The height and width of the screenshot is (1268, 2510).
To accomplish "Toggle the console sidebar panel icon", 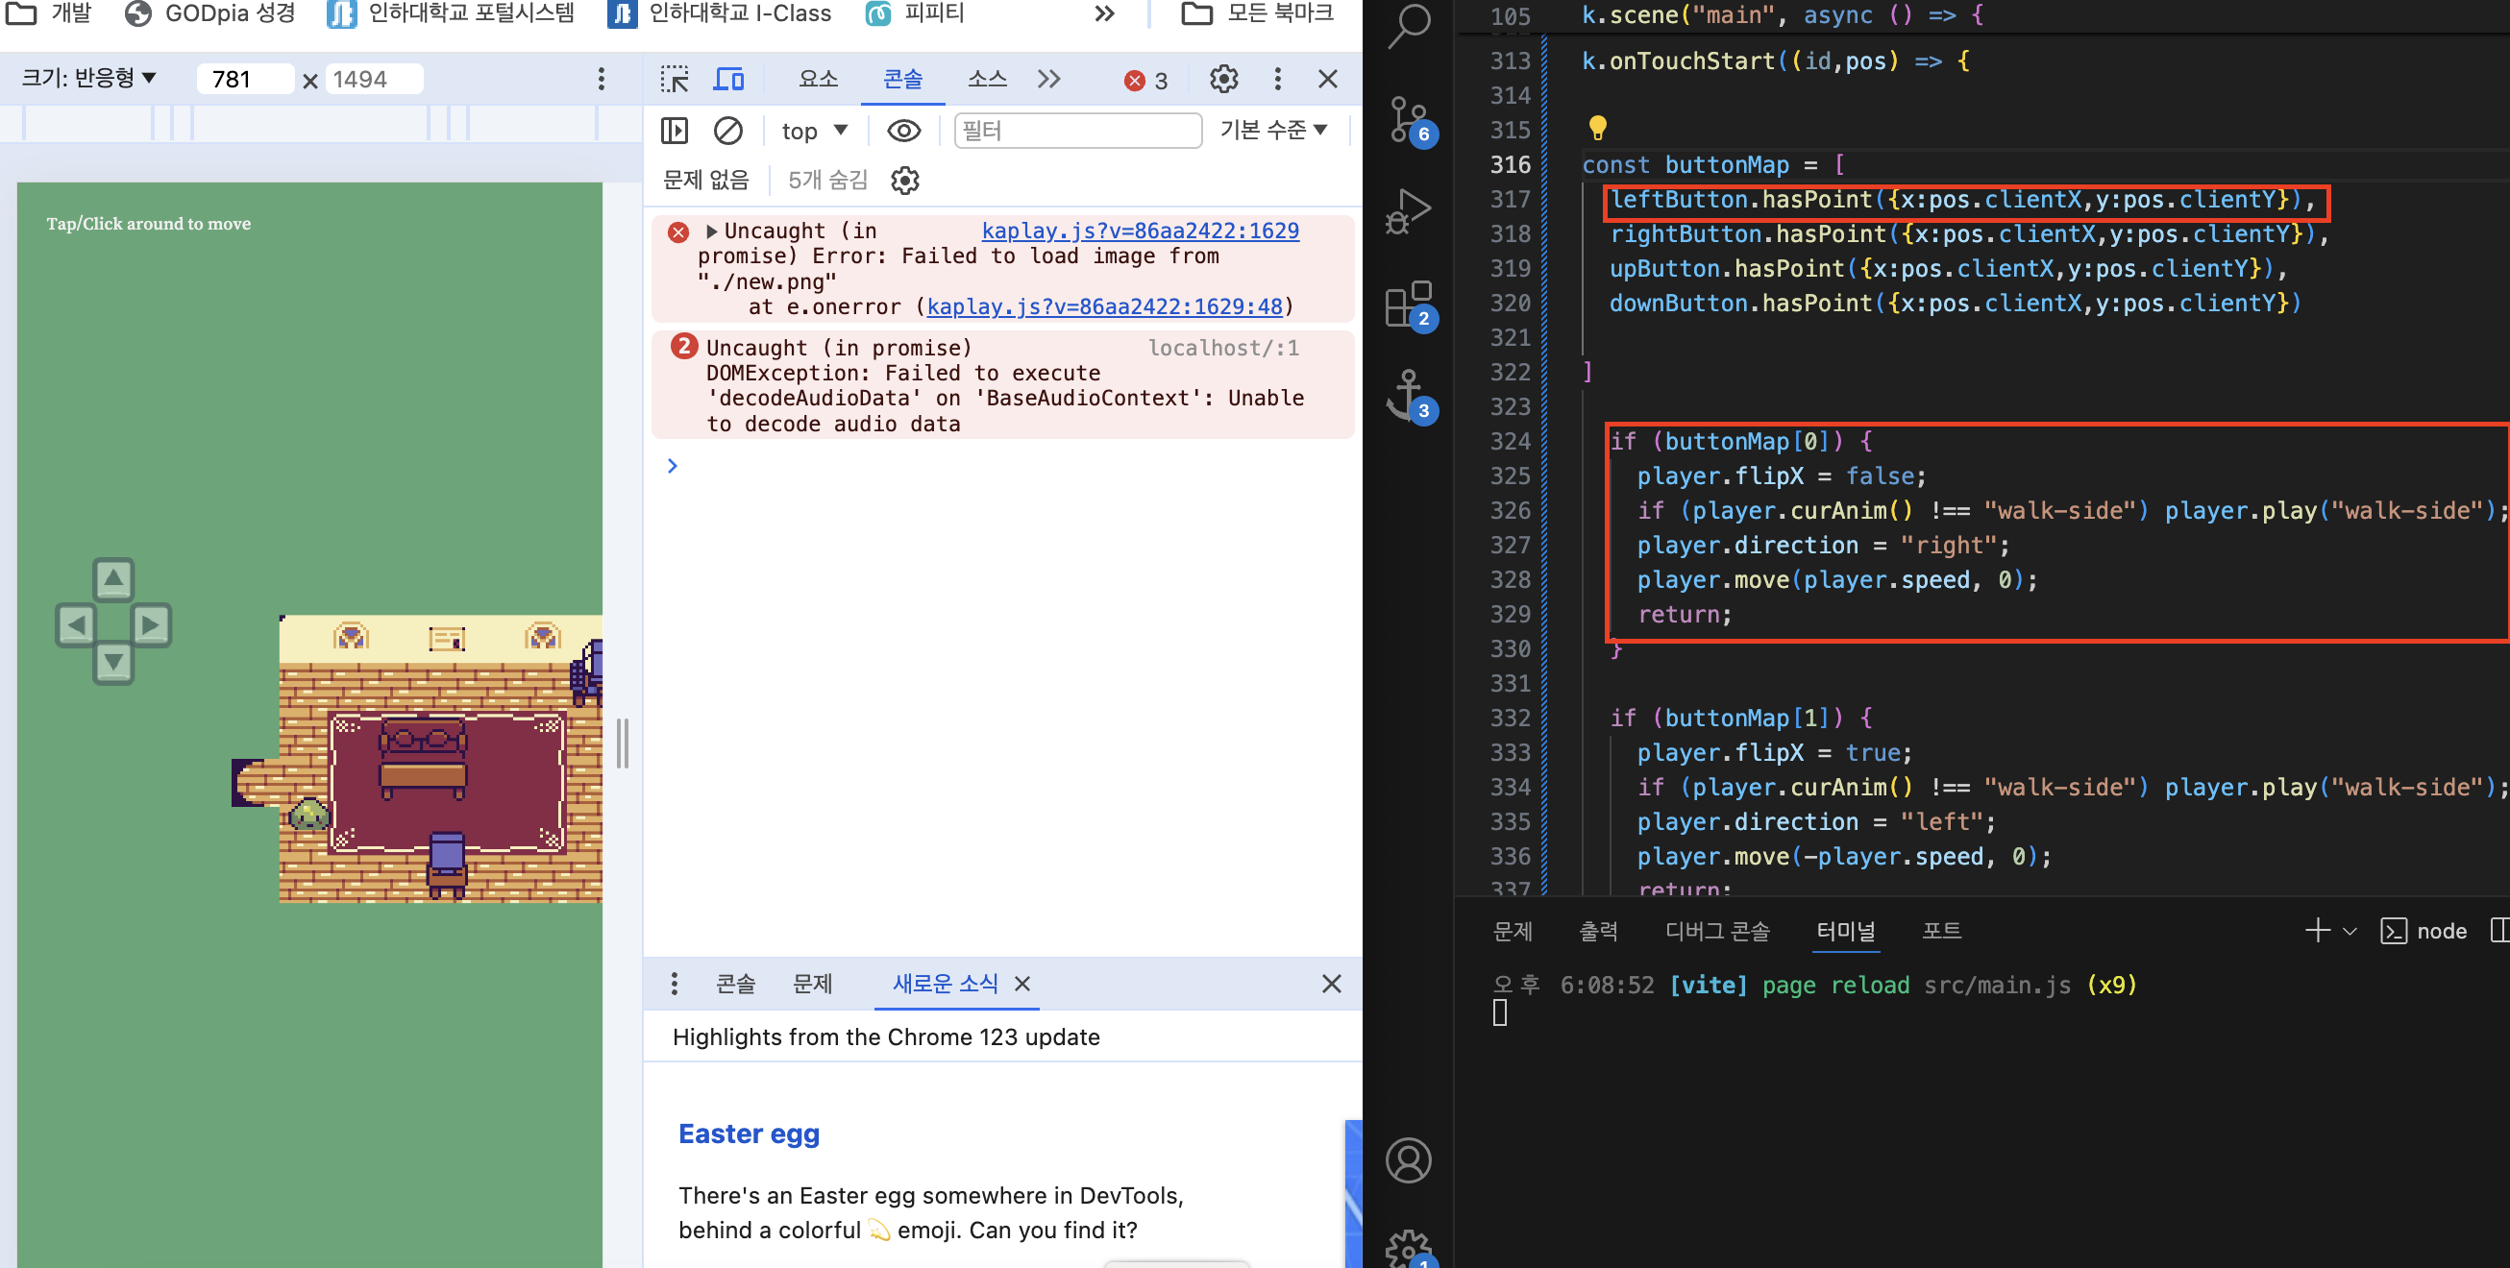I will (675, 131).
